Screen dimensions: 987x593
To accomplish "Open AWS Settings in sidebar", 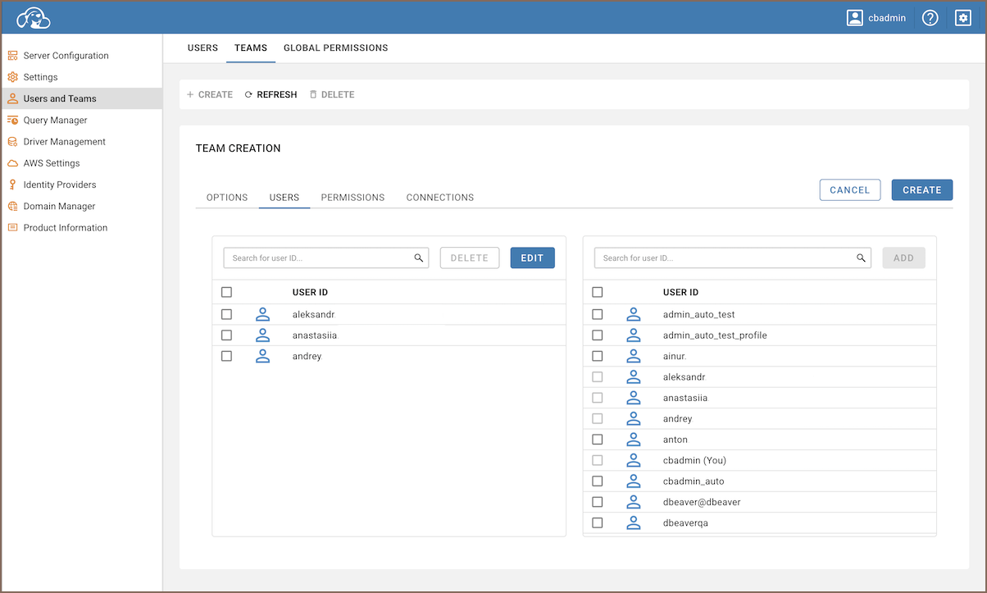I will (x=51, y=163).
